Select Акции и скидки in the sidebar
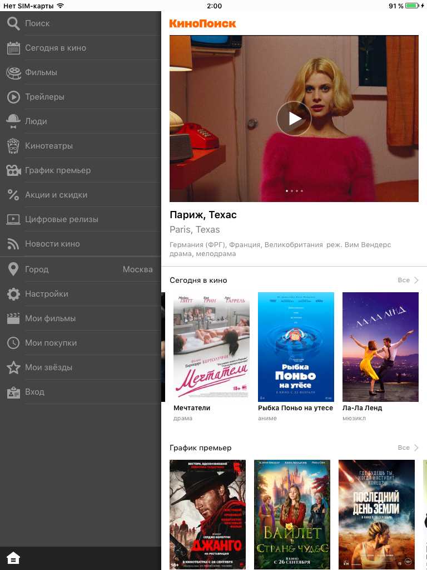The height and width of the screenshot is (570, 427). 80,195
